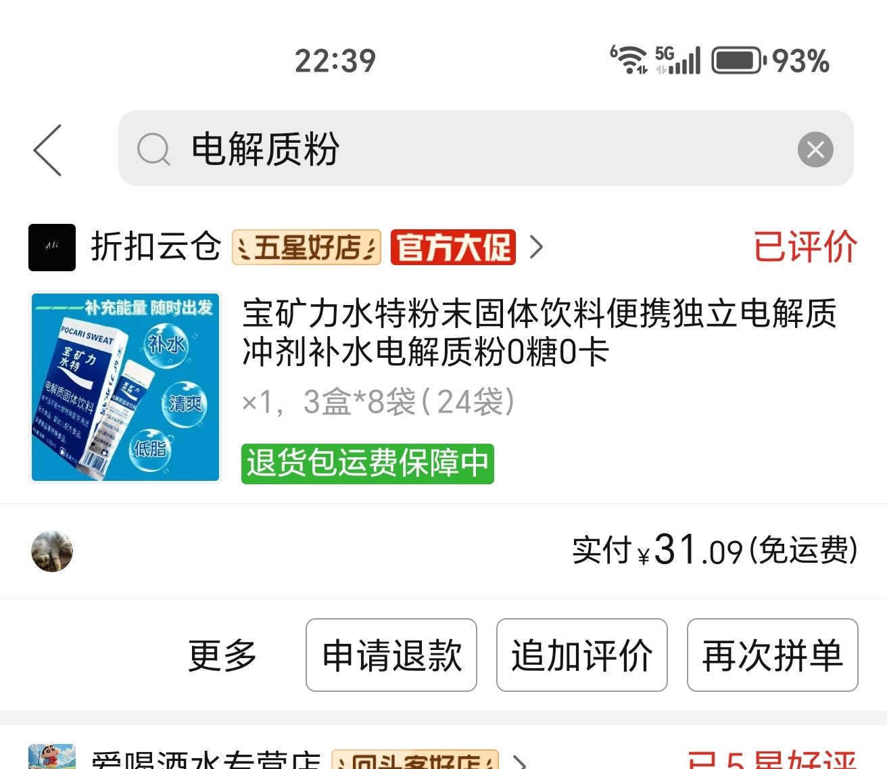Open the 更多 options menu
The image size is (887, 769).
tap(222, 655)
